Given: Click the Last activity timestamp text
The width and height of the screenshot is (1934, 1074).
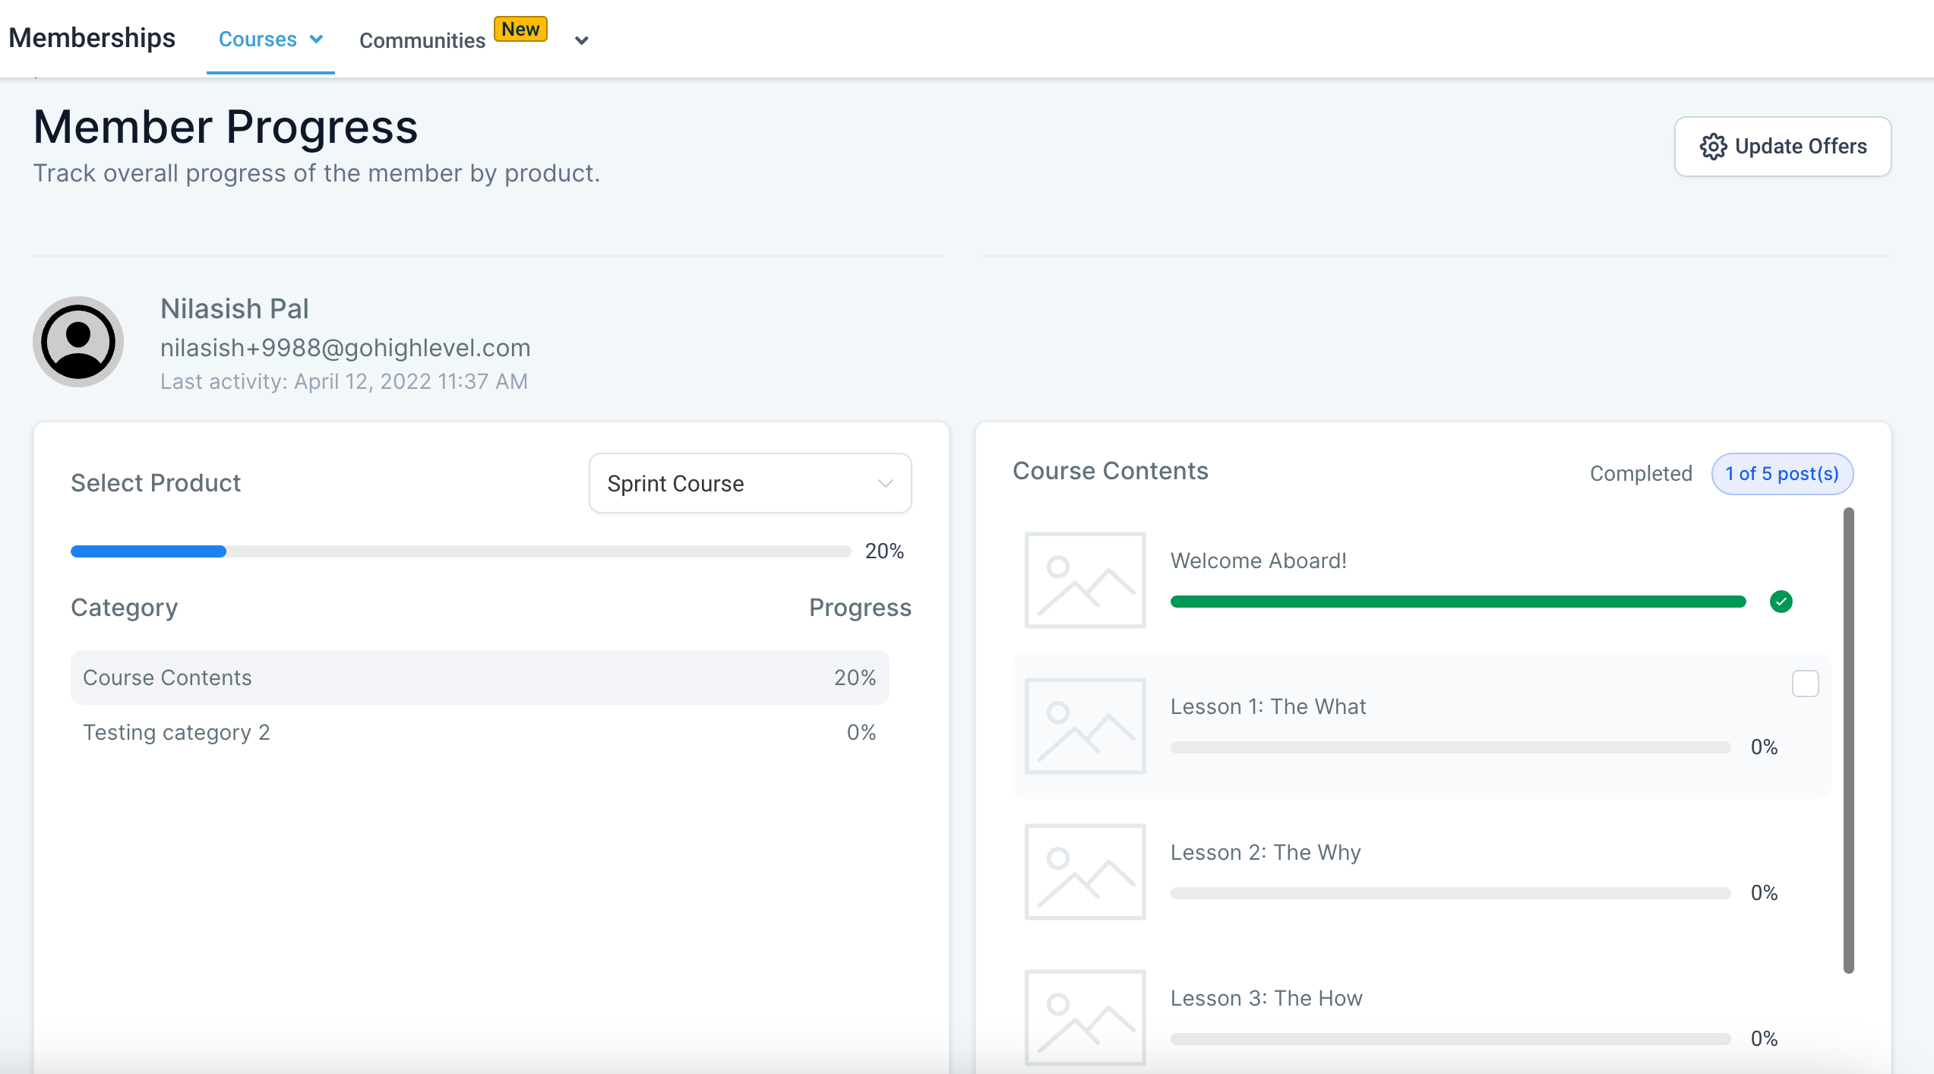Looking at the screenshot, I should (x=344, y=381).
